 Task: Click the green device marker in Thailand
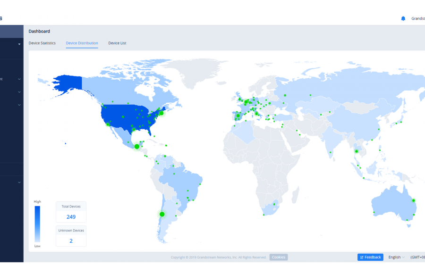pyautogui.click(x=357, y=151)
